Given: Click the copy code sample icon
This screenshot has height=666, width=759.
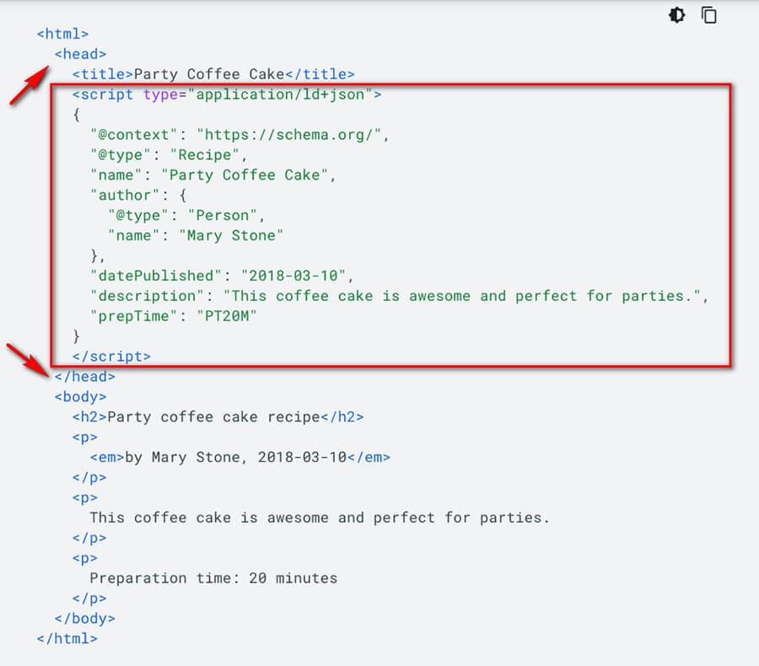Looking at the screenshot, I should pos(709,15).
